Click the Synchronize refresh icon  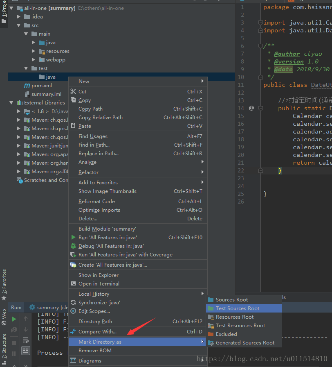tap(73, 303)
